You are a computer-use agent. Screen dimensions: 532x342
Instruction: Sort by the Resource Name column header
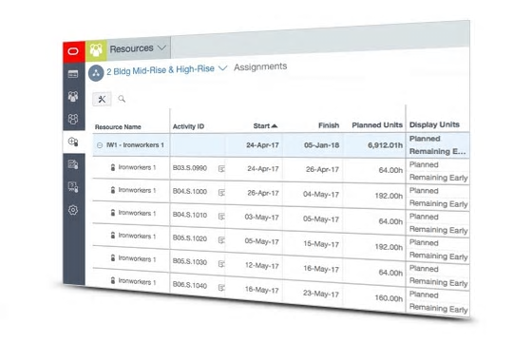coord(118,127)
